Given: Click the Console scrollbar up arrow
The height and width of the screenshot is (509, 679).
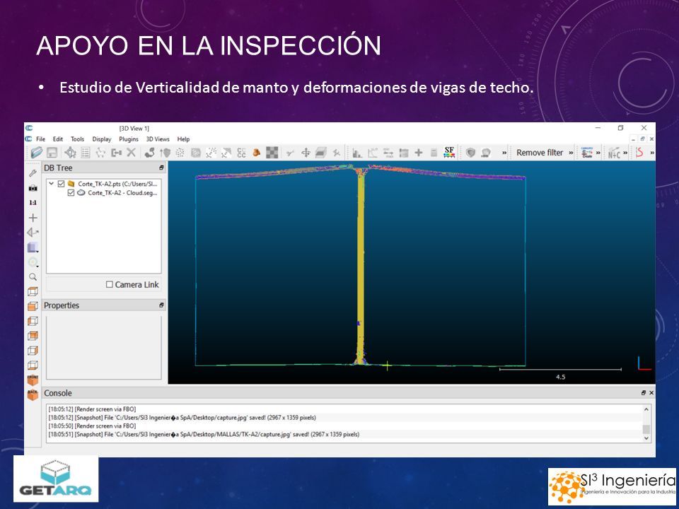Looking at the screenshot, I should pos(646,409).
